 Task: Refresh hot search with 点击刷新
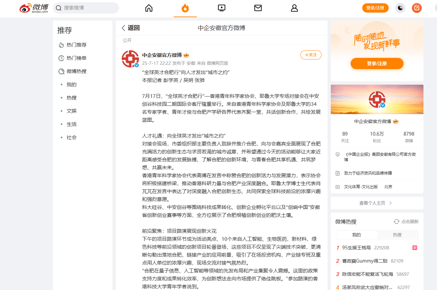click(x=406, y=222)
